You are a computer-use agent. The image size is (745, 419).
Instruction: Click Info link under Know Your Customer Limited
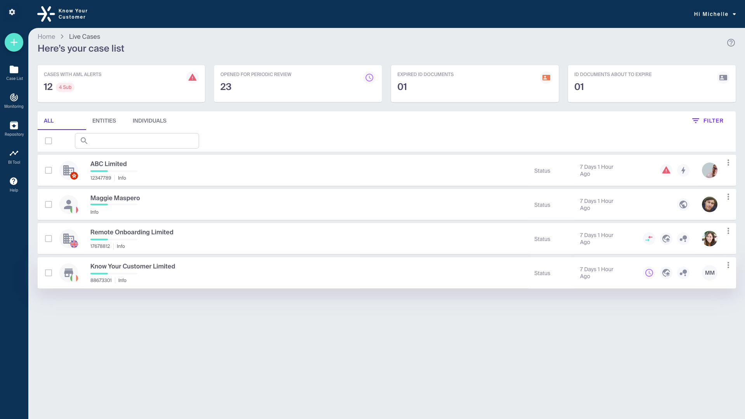click(122, 280)
